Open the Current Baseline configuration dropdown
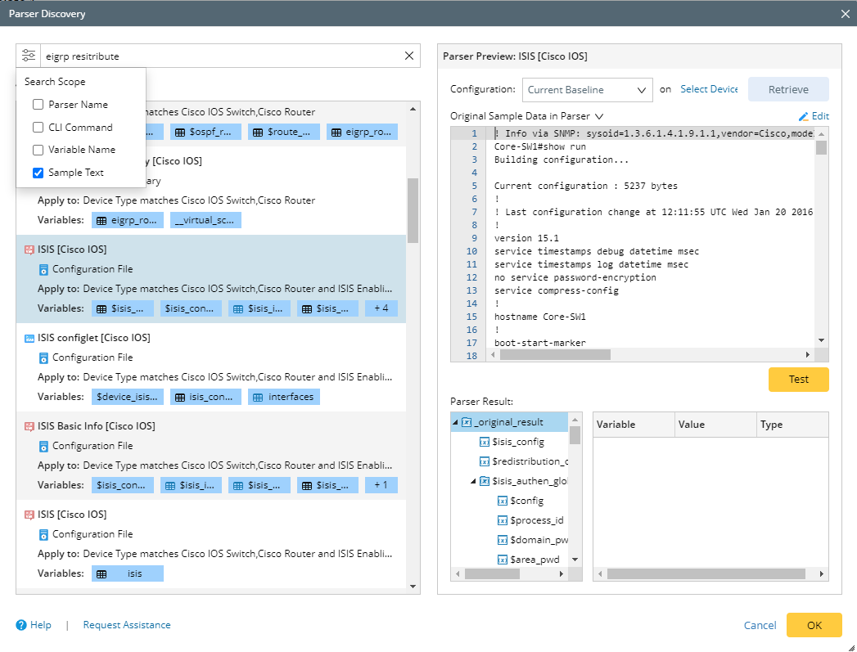The width and height of the screenshot is (857, 652). (x=587, y=90)
